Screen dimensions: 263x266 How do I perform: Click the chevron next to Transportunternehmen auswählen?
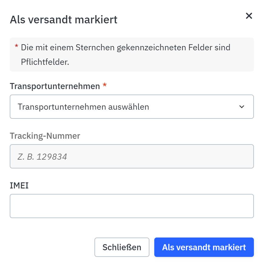pyautogui.click(x=242, y=107)
